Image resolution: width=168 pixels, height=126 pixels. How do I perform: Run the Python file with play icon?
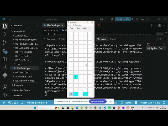pyautogui.click(x=152, y=25)
